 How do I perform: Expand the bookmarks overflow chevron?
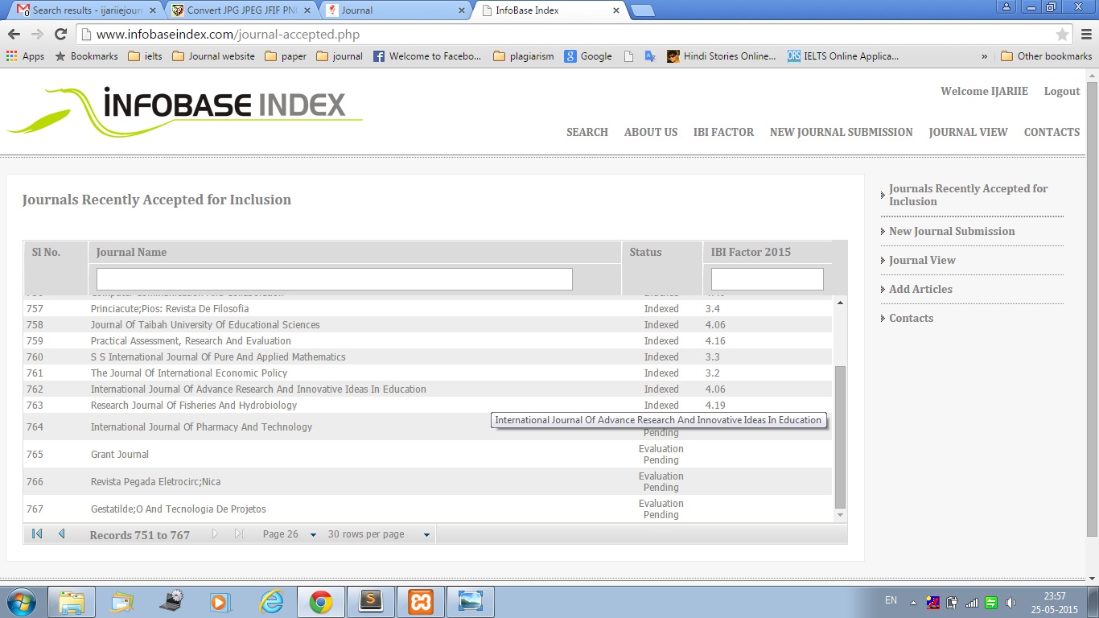coord(985,56)
